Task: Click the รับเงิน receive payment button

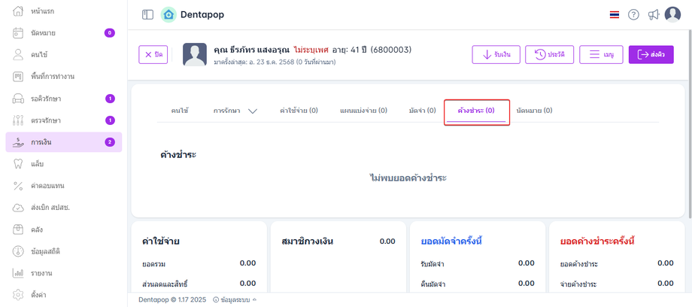Action: [x=496, y=55]
